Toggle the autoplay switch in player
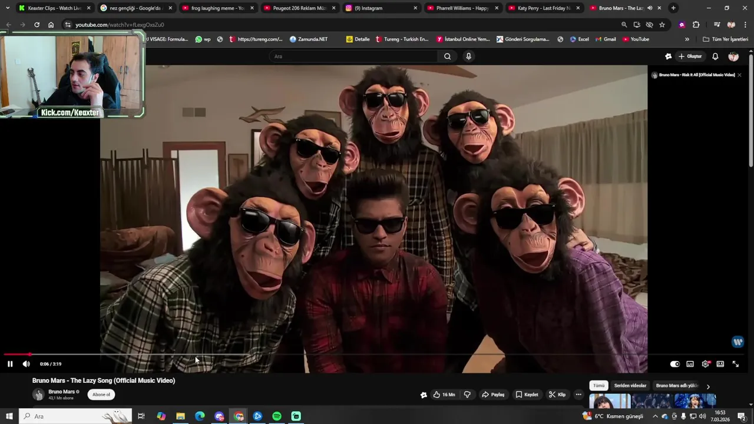This screenshot has height=424, width=754. click(675, 364)
